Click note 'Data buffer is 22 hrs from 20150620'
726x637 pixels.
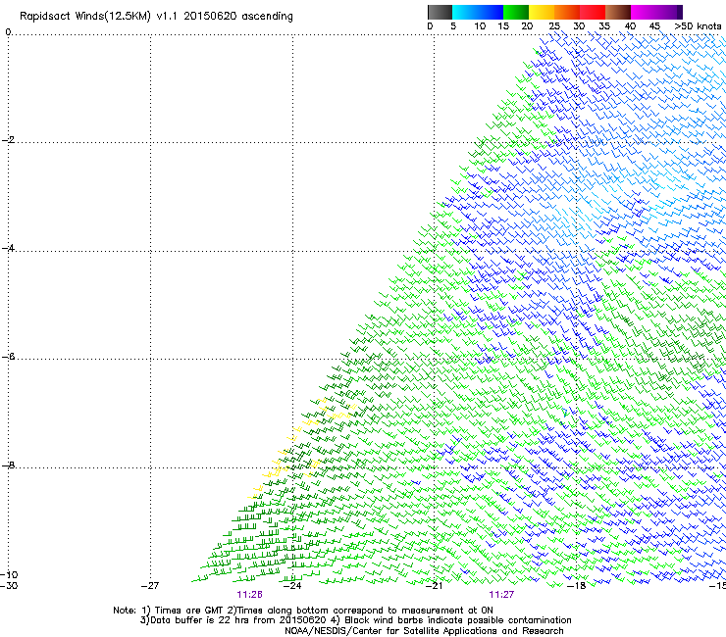point(238,620)
